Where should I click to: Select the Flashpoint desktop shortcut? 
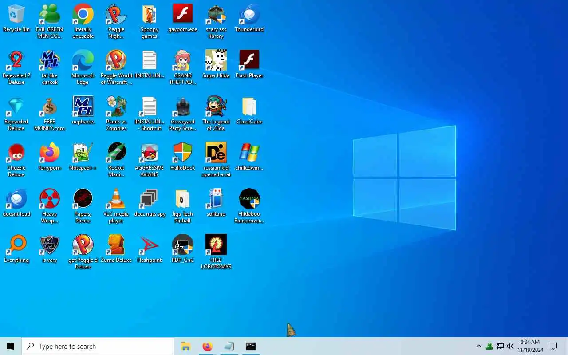[150, 249]
